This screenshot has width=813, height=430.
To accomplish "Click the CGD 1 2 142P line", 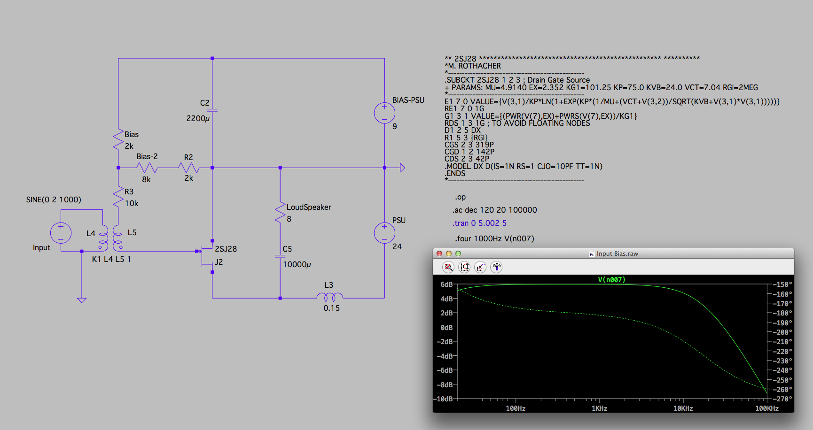I will tap(469, 152).
